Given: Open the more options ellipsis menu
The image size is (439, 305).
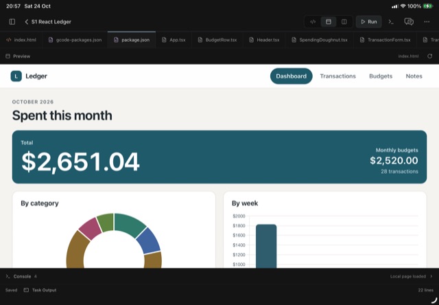Looking at the screenshot, I should point(427,22).
